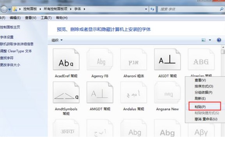Expand the arrow after 所有控制面板项 in breadcrumb

(71, 9)
